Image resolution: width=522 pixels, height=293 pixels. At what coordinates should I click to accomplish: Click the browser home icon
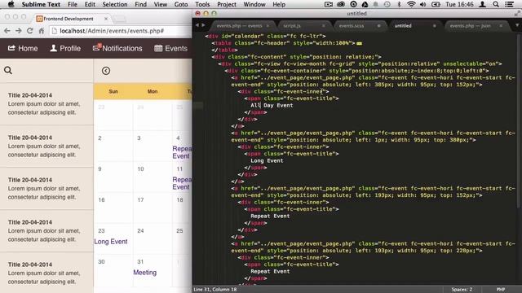tap(42, 31)
